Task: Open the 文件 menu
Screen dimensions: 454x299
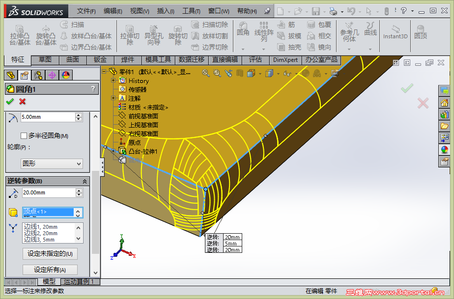Action: [x=86, y=11]
